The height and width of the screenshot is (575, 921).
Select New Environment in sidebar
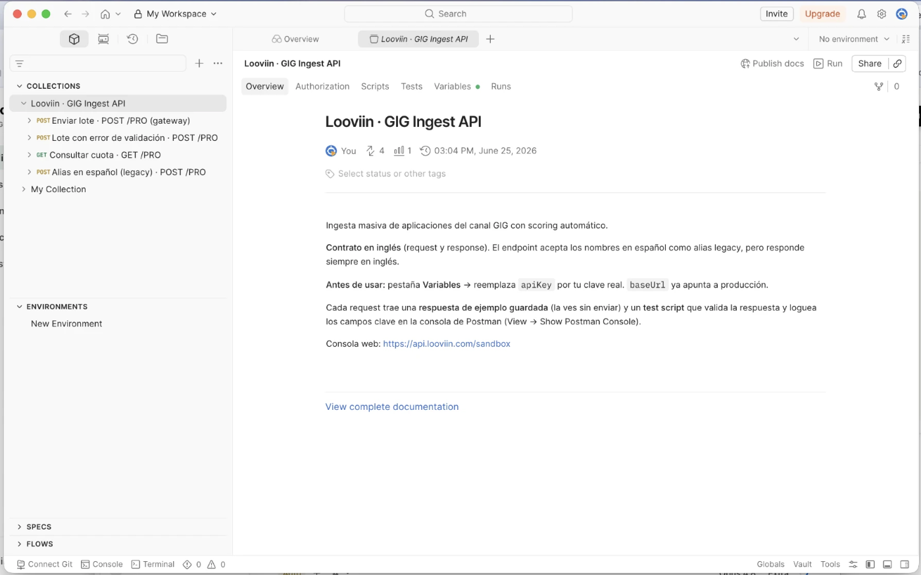(x=66, y=324)
